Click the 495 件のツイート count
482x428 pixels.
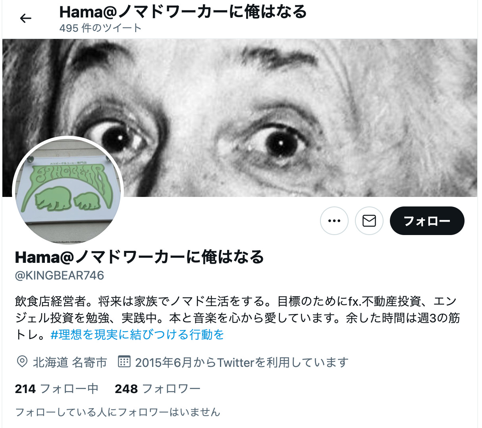[100, 28]
